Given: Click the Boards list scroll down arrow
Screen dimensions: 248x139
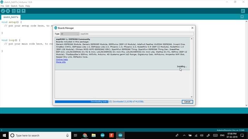Looking at the screenshot, I should [x=191, y=97].
